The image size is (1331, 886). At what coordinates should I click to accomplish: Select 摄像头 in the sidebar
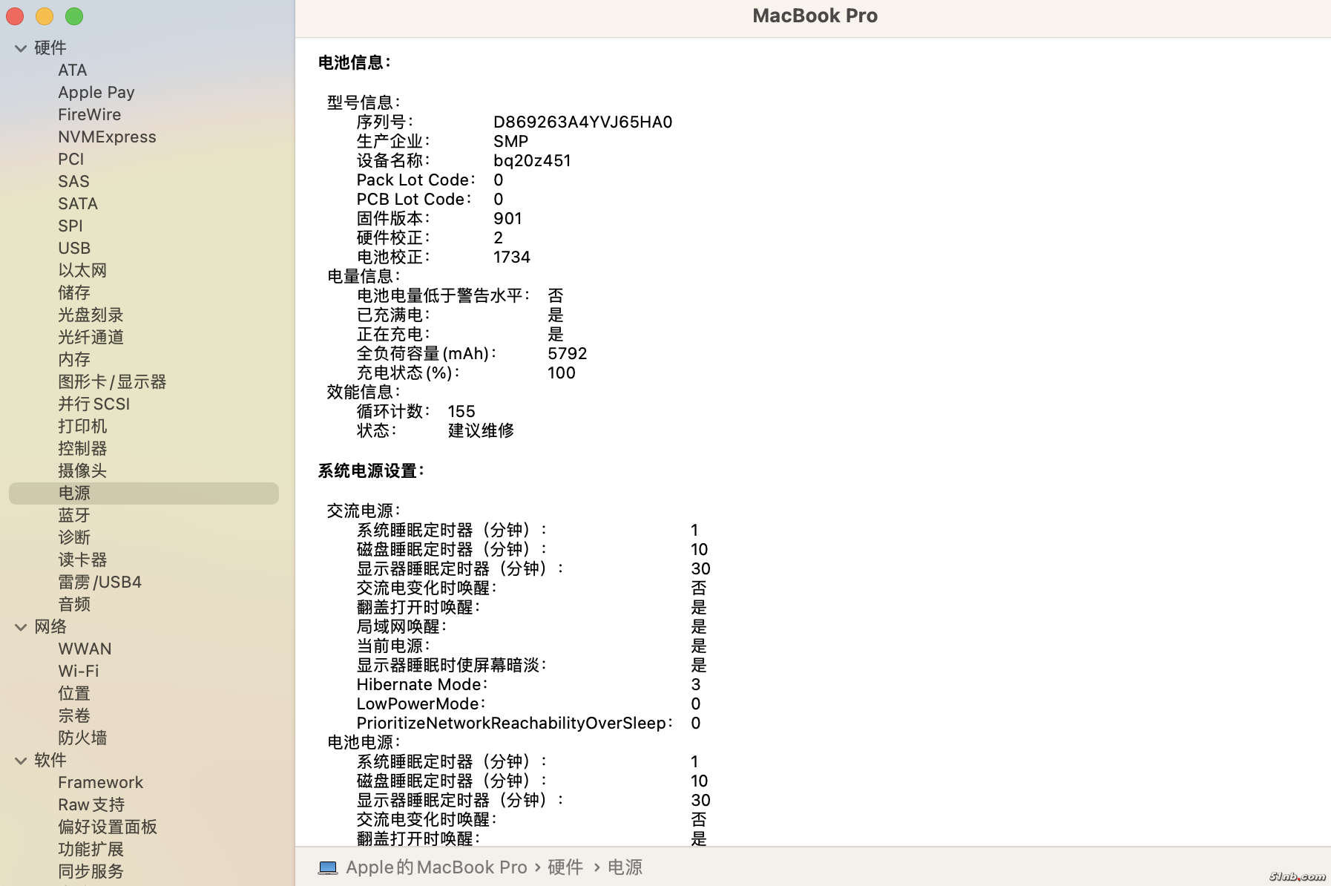82,471
